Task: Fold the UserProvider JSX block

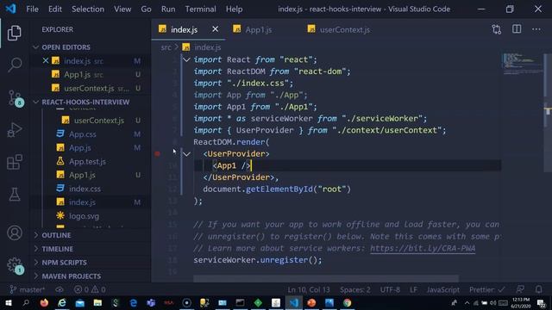Action: coord(186,154)
